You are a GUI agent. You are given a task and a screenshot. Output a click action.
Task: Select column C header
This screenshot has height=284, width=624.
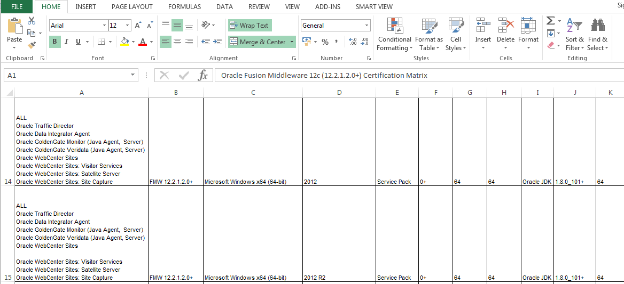coord(253,92)
